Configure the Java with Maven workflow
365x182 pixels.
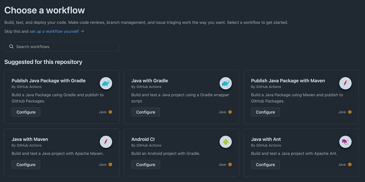point(26,165)
